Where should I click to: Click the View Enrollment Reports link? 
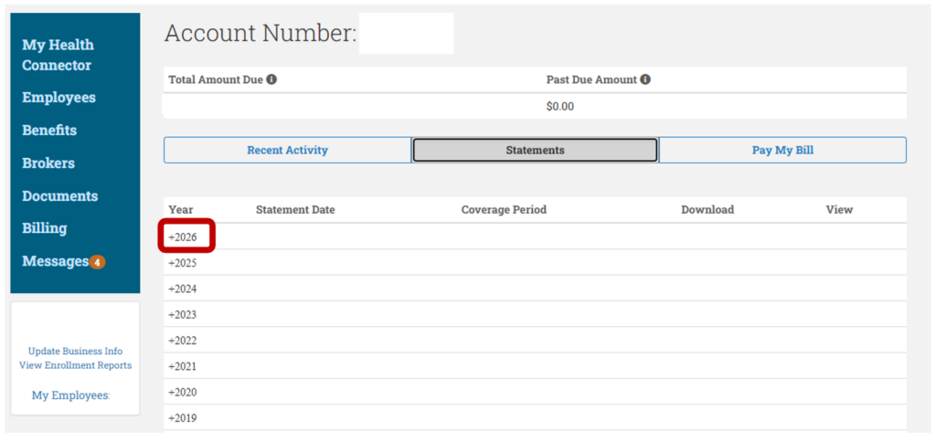(75, 365)
